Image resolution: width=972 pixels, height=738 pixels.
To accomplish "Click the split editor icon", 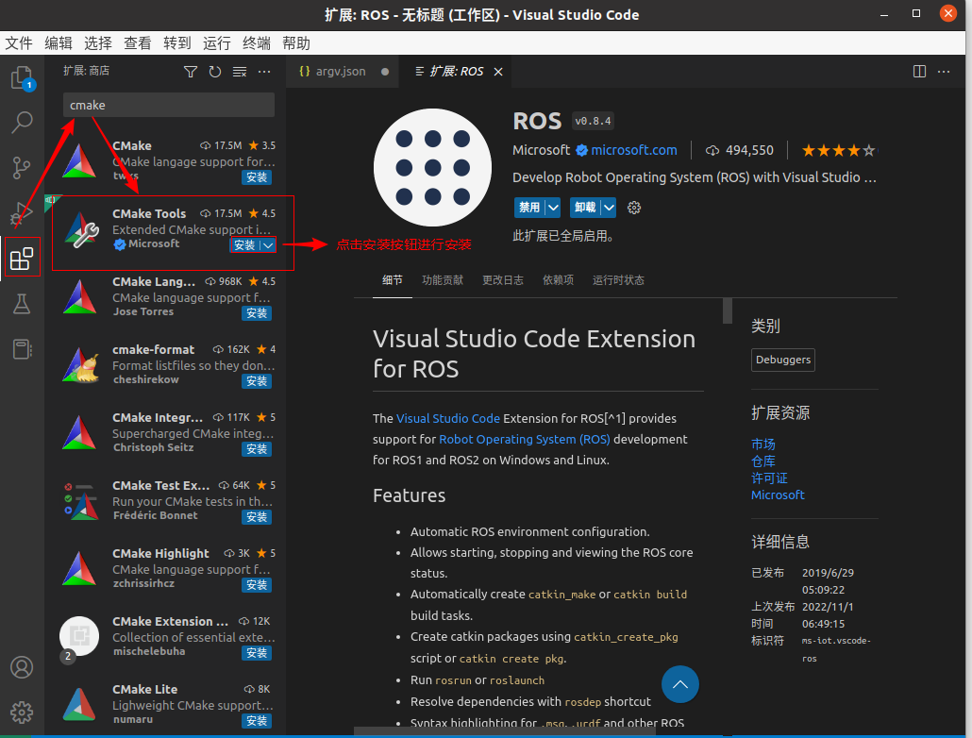I will tap(920, 72).
